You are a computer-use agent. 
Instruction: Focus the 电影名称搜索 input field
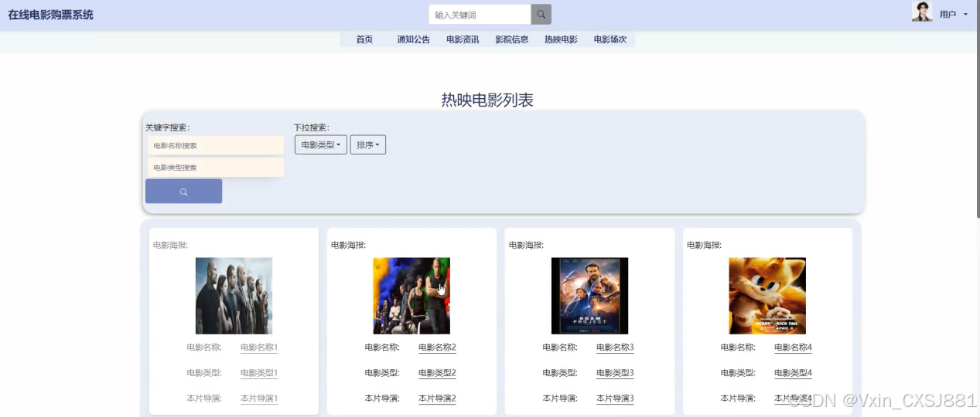click(x=216, y=145)
